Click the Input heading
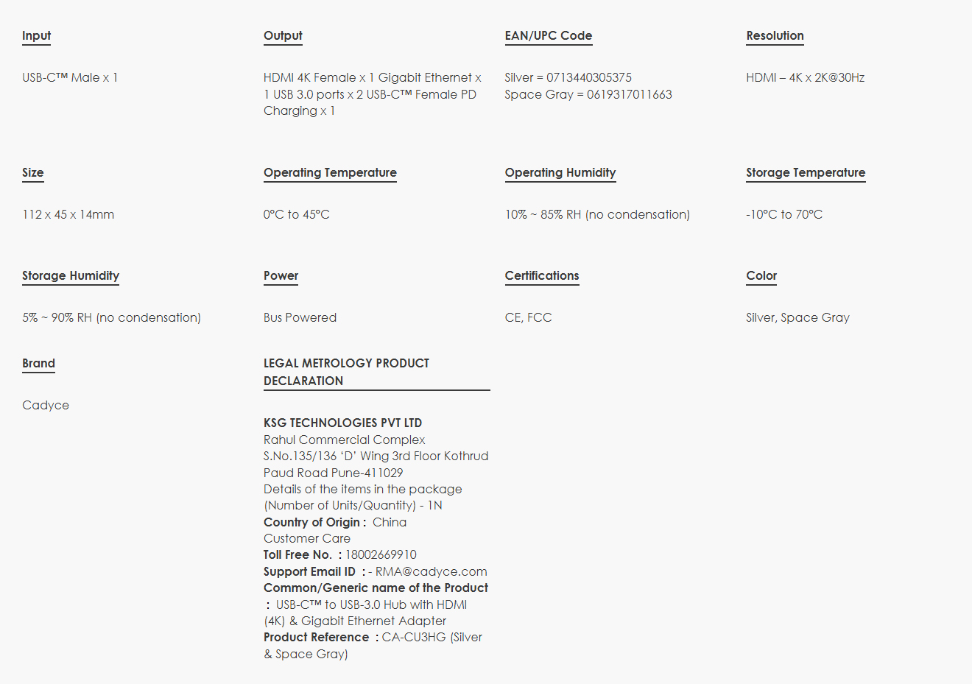 36,35
